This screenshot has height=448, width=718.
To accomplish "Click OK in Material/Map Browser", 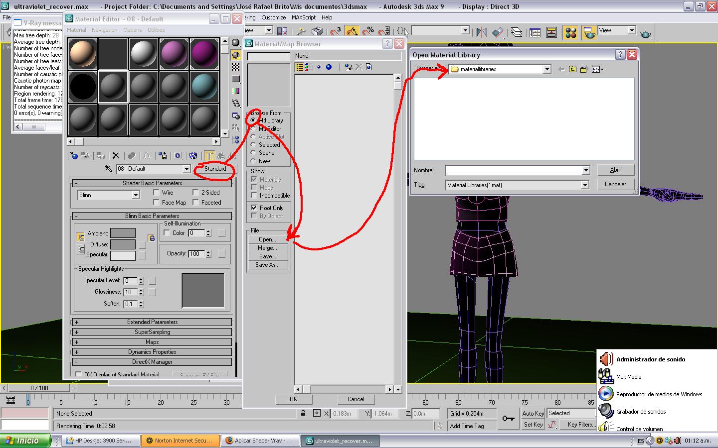I will [293, 399].
